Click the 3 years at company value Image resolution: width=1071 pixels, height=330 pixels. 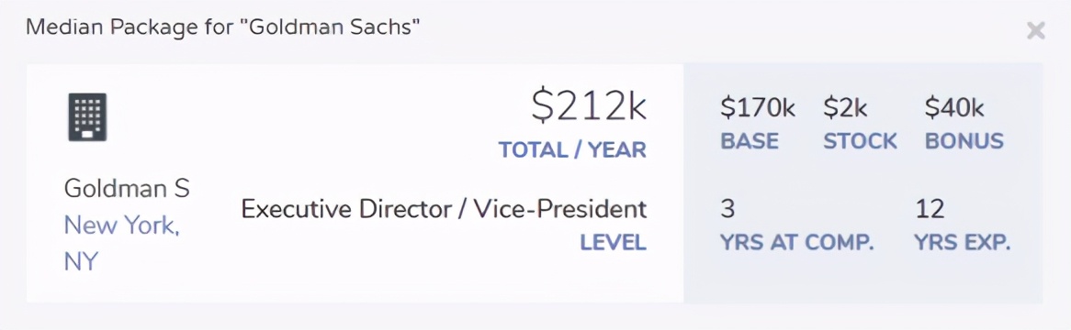click(x=727, y=209)
